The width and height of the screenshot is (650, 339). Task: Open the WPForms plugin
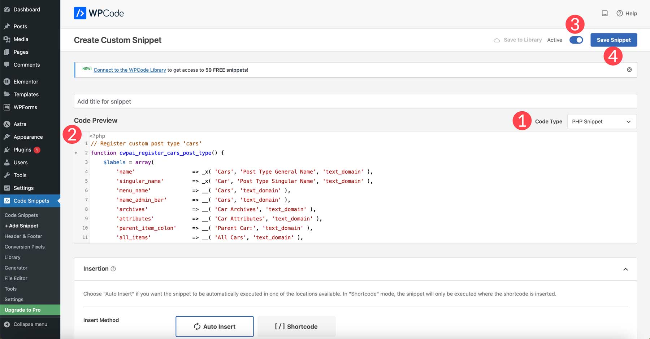coord(25,107)
